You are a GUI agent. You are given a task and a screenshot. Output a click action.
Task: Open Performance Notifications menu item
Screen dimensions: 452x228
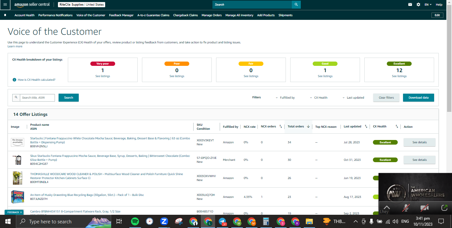55,15
